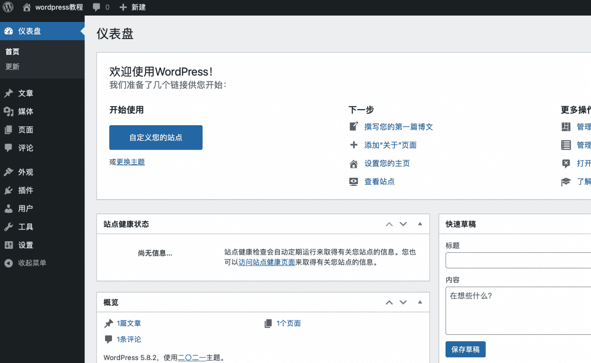The width and height of the screenshot is (591, 363).
Task: Click the wordpress教程 site name
Action: (59, 7)
